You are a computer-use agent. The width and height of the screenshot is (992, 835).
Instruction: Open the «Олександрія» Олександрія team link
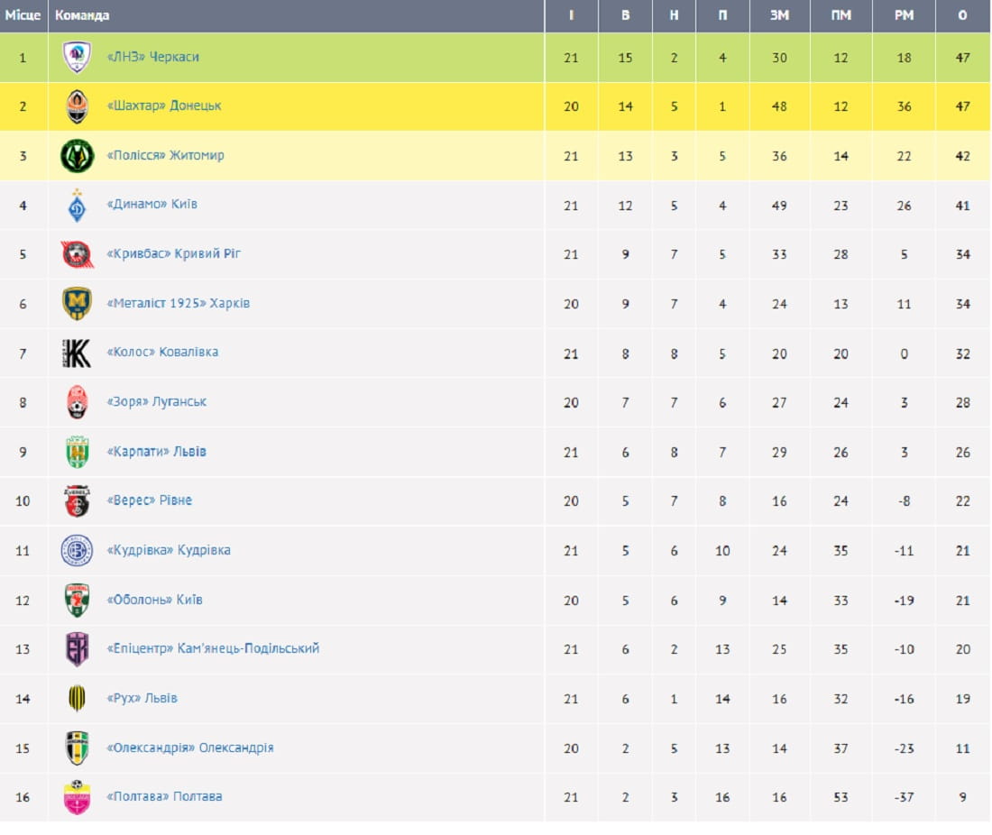coord(189,748)
